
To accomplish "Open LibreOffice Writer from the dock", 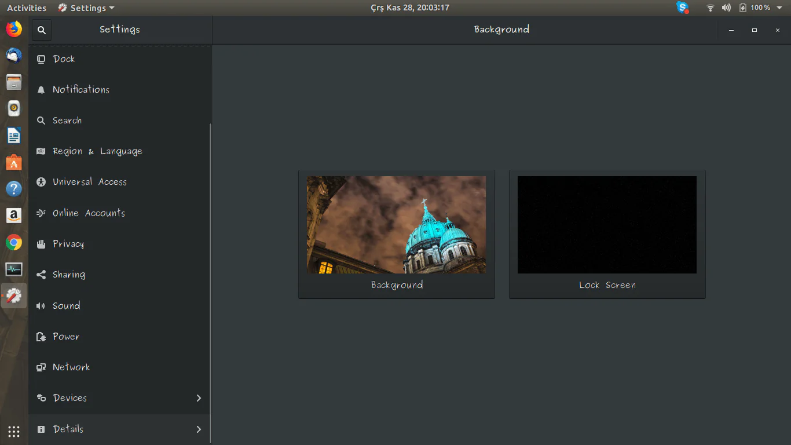I will 14,136.
